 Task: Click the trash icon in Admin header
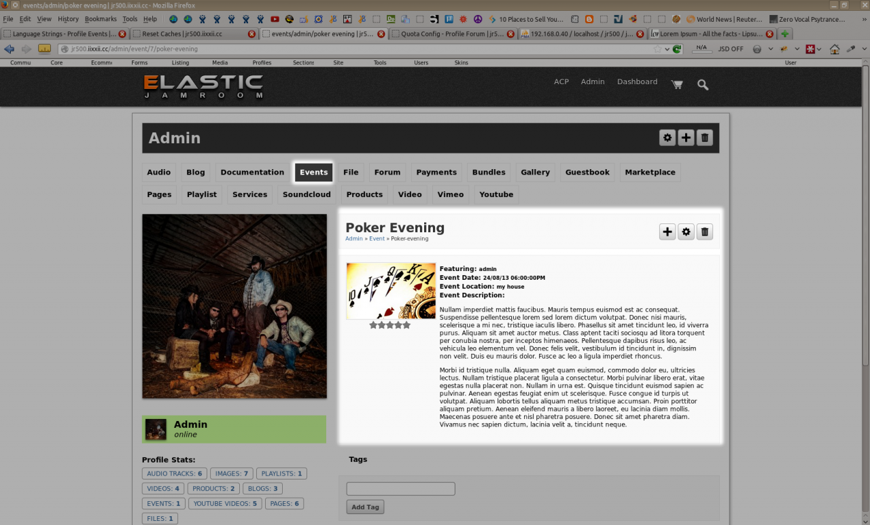(x=705, y=138)
